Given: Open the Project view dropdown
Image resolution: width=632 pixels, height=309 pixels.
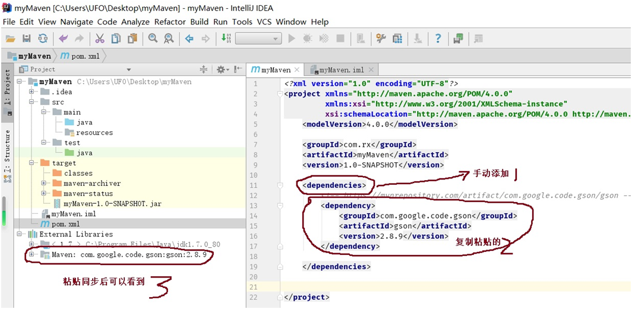Looking at the screenshot, I should coord(128,70).
